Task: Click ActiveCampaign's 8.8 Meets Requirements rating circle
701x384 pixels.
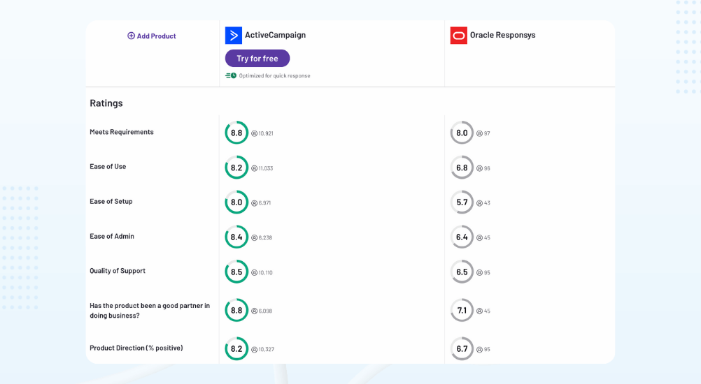Action: pos(236,133)
